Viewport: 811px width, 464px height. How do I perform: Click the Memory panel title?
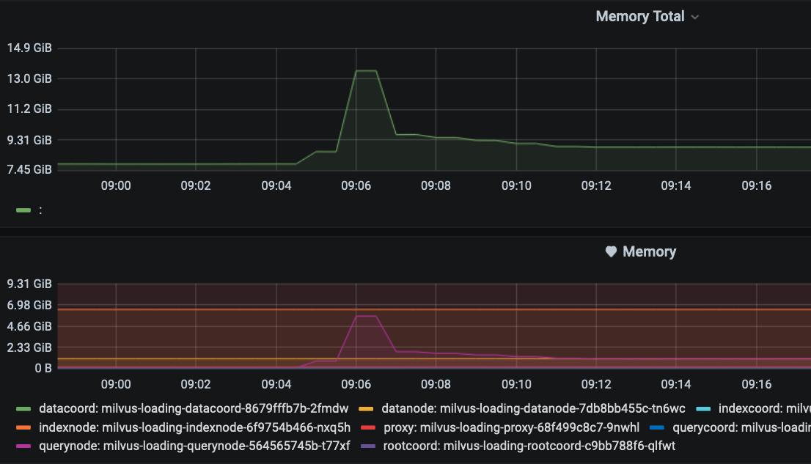tap(650, 251)
